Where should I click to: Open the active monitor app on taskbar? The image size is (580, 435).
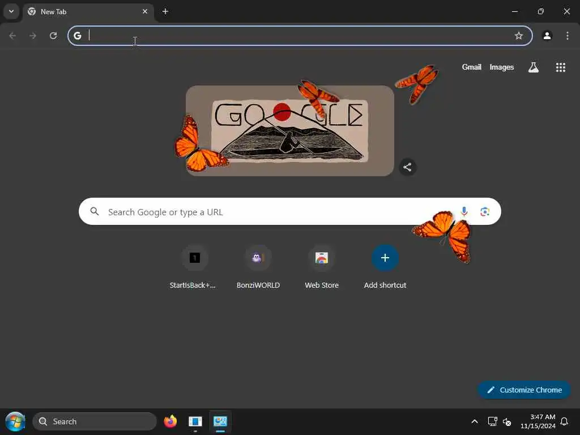(x=220, y=421)
